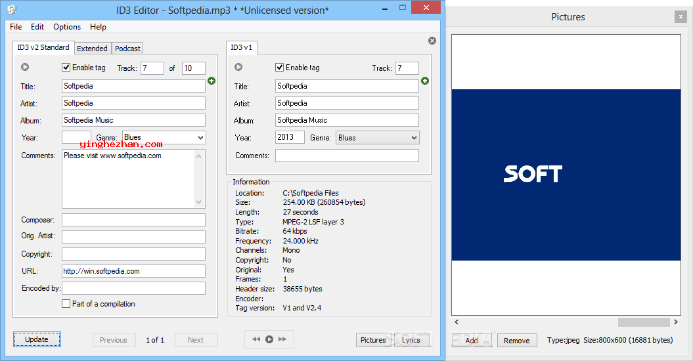The image size is (693, 361).
Task: Click center play button in playback controls
Action: (269, 339)
